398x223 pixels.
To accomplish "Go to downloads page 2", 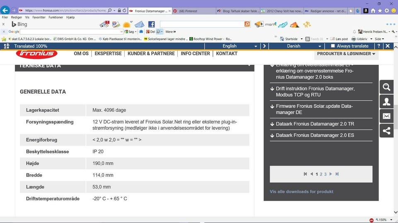I will point(321,174).
